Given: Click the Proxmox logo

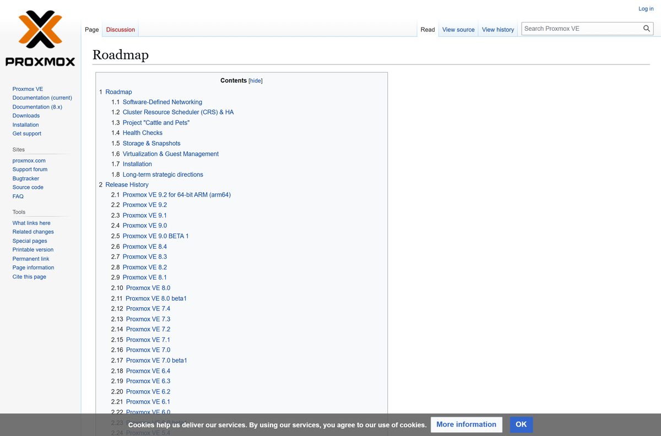Looking at the screenshot, I should [x=40, y=39].
